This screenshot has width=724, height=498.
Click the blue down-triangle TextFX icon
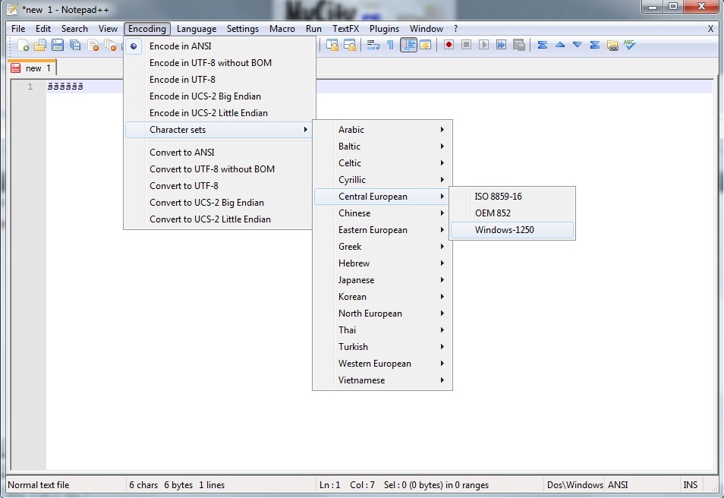(x=578, y=45)
